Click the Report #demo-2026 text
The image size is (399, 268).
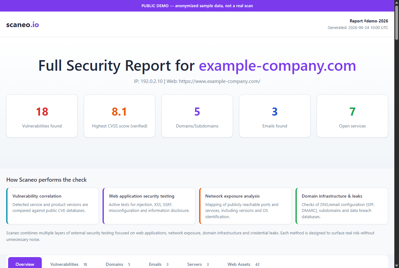[x=369, y=21]
